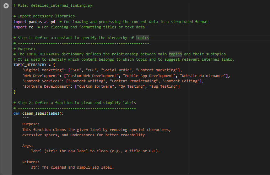Click '# Step 2: Define a function' comment
The image size is (270, 175).
click(75, 103)
